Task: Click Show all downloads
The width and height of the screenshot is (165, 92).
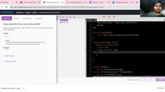Action: pos(160,88)
